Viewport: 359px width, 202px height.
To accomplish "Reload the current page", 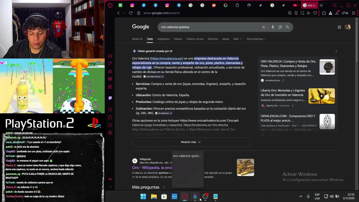I will pyautogui.click(x=131, y=13).
